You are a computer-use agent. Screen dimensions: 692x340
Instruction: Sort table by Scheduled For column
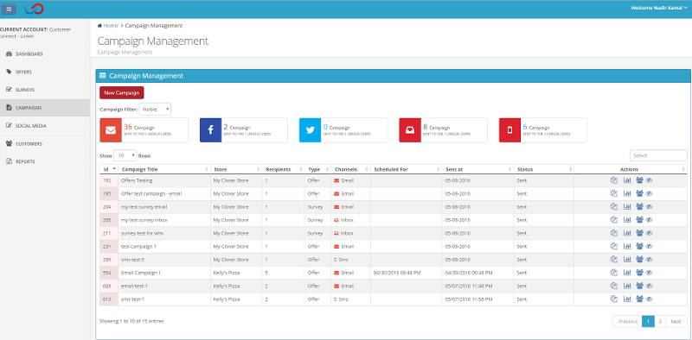pyautogui.click(x=406, y=169)
